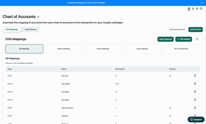This screenshot has height=124, width=206.
Task: Click Apply Mappings button
Action: click(x=165, y=39)
